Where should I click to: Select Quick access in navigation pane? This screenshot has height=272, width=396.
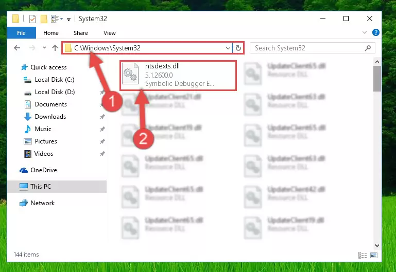click(x=48, y=67)
